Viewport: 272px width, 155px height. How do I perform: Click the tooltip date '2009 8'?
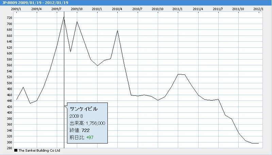tap(76, 116)
